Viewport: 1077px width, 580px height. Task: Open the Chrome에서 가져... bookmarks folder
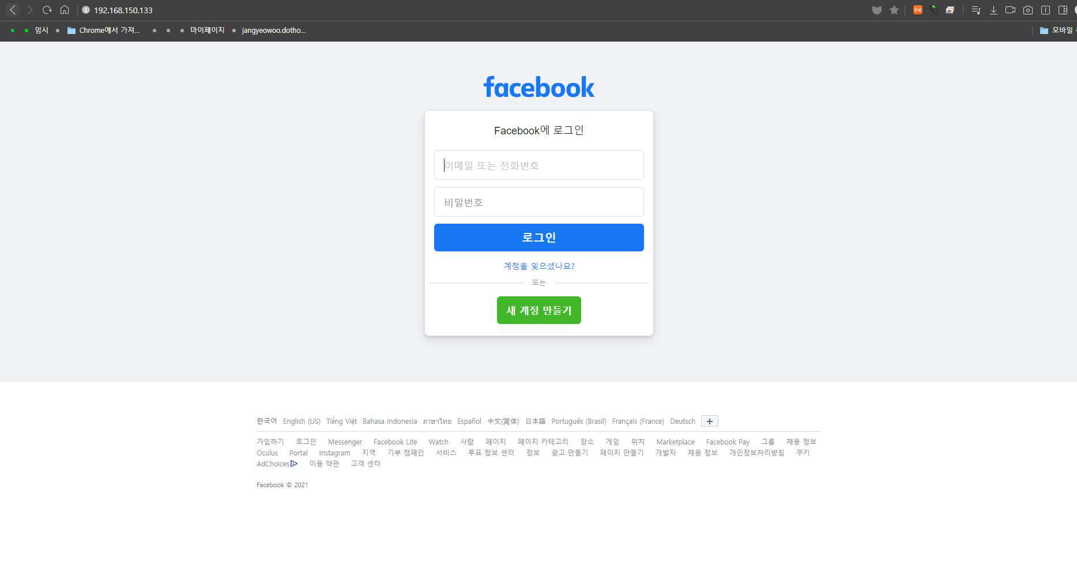tap(104, 31)
